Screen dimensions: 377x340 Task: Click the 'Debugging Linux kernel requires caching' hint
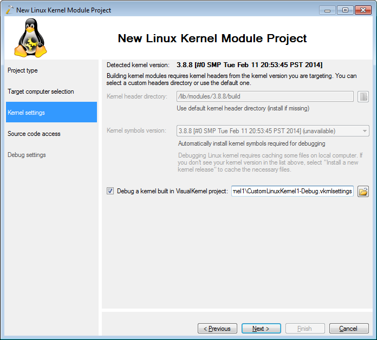pos(270,162)
